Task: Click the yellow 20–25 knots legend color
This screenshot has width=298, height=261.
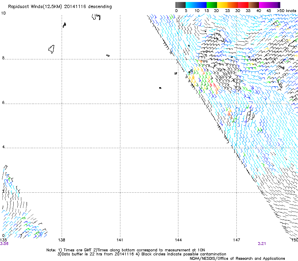Action: pos(222,5)
